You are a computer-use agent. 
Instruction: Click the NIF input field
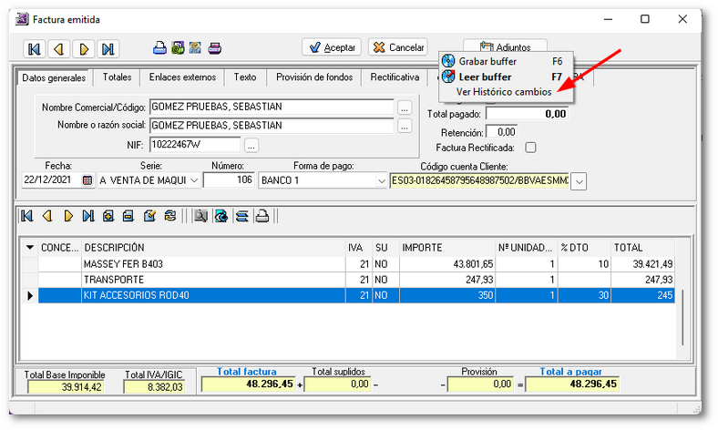click(195, 144)
